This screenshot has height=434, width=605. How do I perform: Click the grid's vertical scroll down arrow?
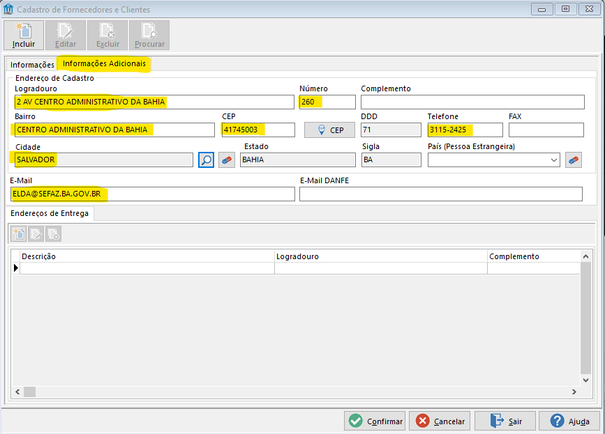[585, 380]
